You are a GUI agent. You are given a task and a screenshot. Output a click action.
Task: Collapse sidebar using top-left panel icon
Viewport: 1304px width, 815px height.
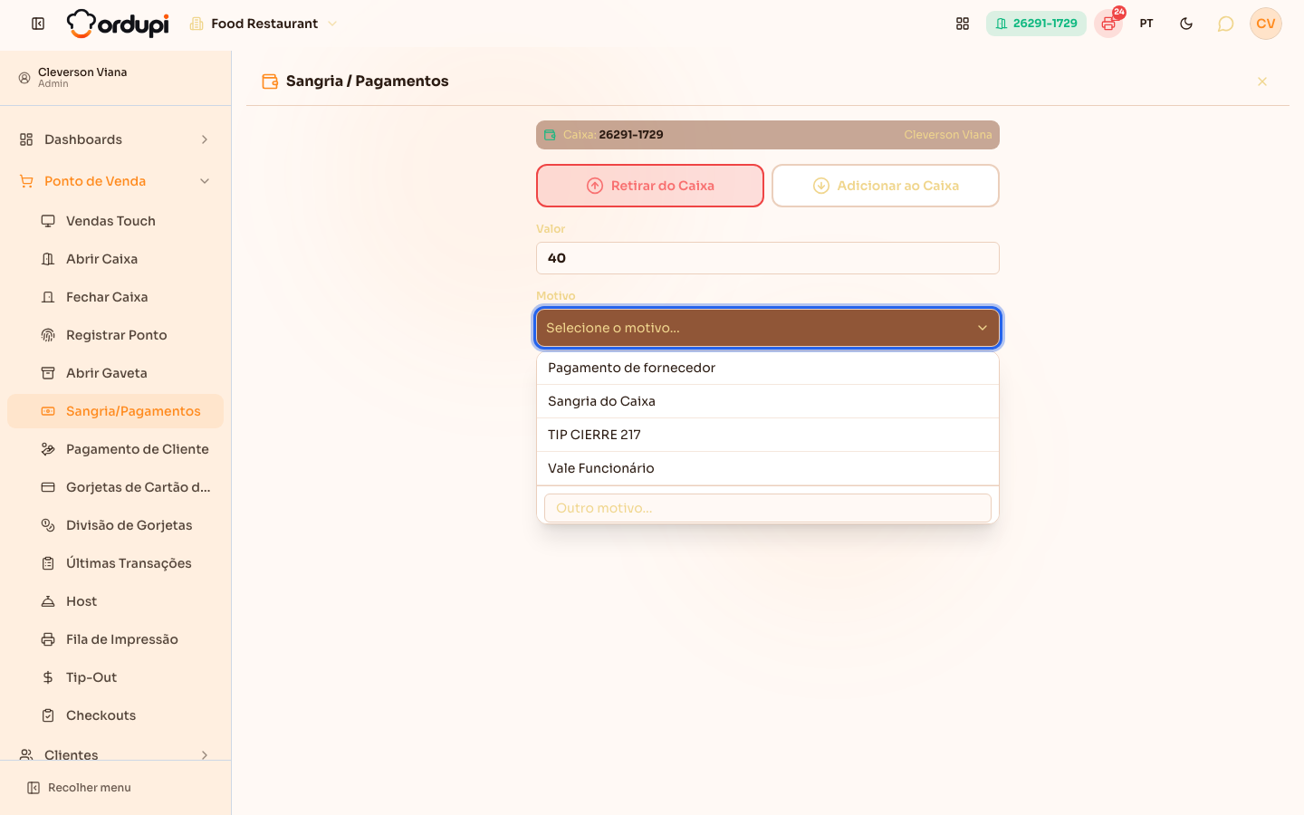click(x=38, y=24)
